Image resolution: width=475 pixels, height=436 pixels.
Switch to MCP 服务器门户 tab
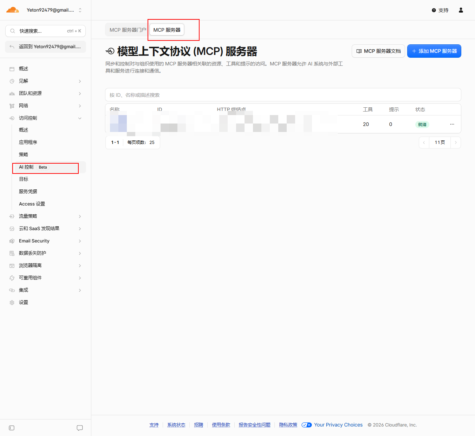click(128, 30)
